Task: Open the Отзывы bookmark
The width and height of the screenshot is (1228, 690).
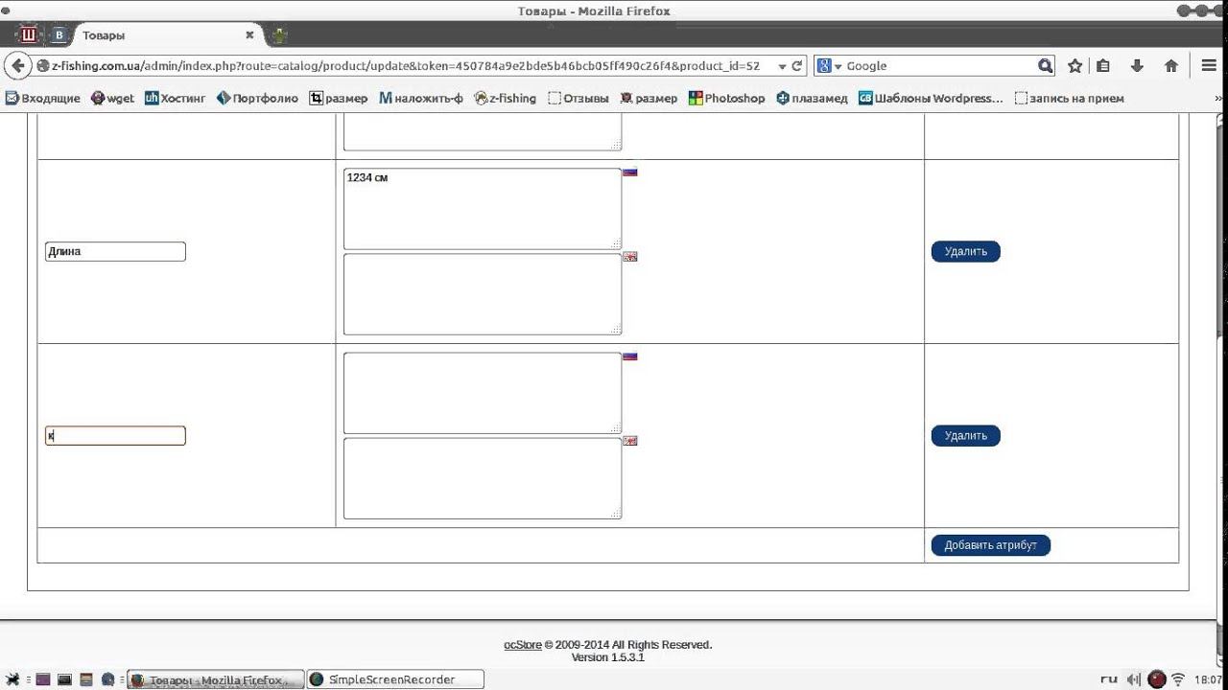Action: (x=579, y=98)
